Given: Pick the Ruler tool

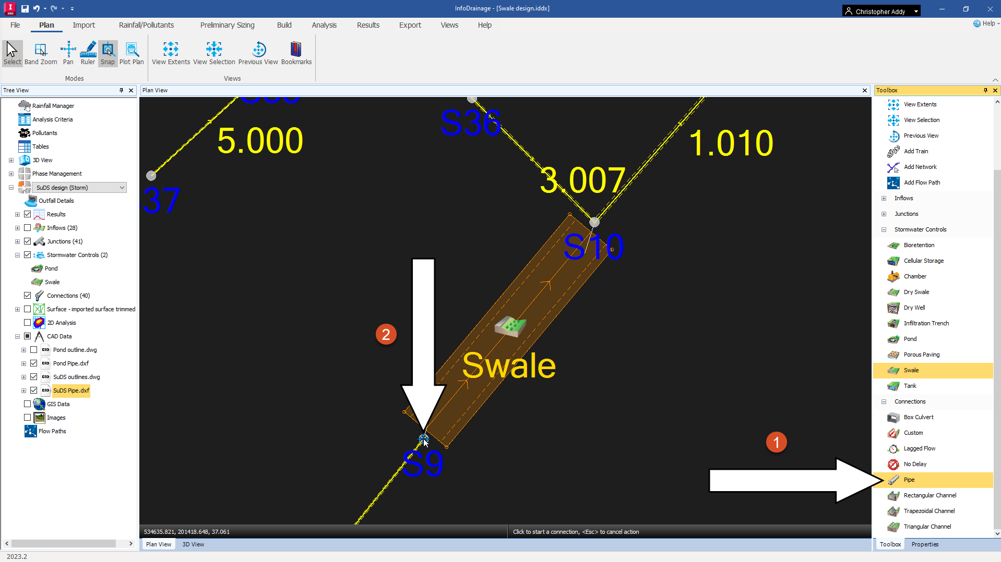Looking at the screenshot, I should (88, 53).
